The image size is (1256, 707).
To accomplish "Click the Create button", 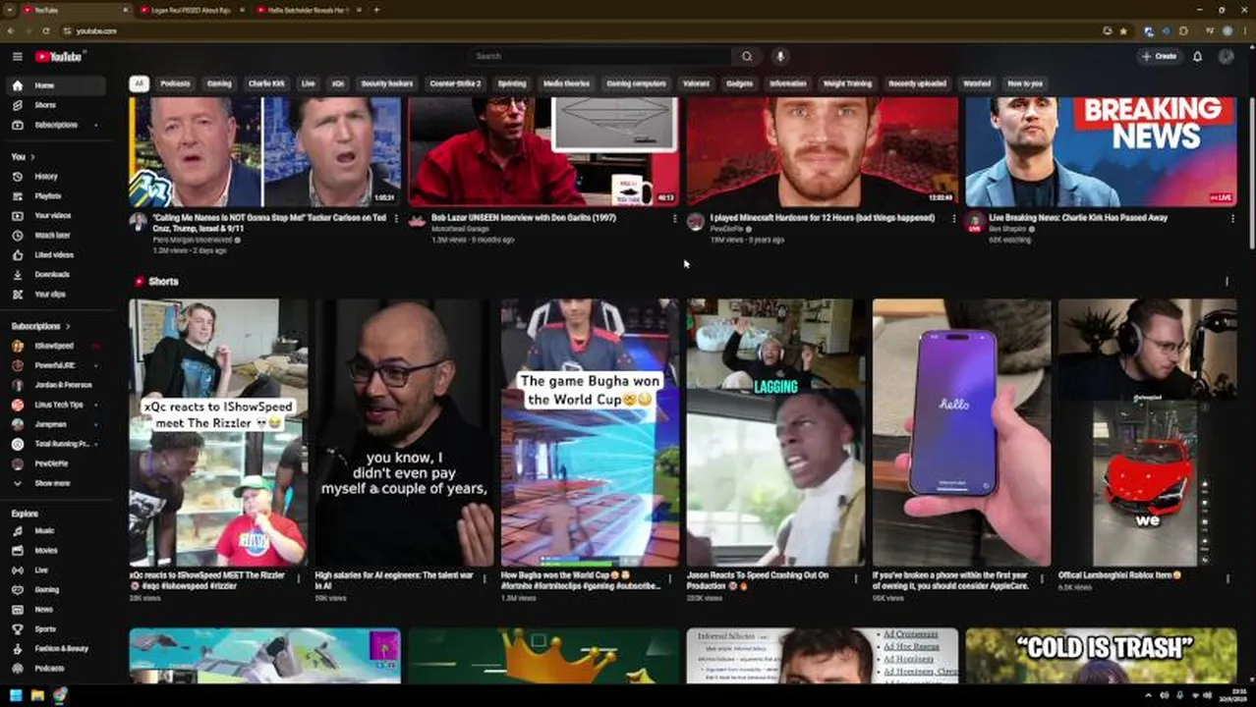I will click(1160, 56).
